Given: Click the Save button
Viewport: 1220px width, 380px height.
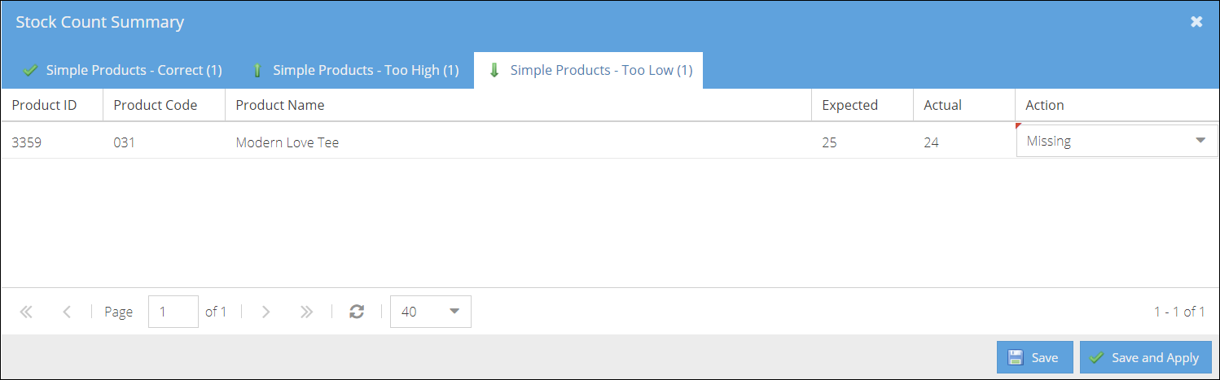Looking at the screenshot, I should tap(1034, 357).
